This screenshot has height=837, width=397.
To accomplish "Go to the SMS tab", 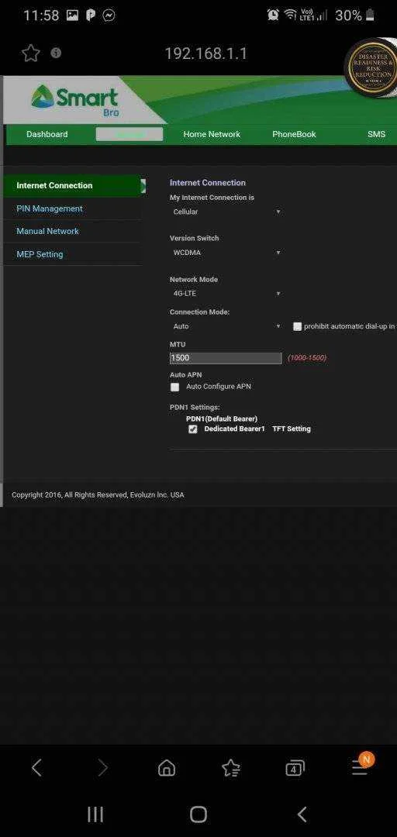I will pyautogui.click(x=376, y=134).
